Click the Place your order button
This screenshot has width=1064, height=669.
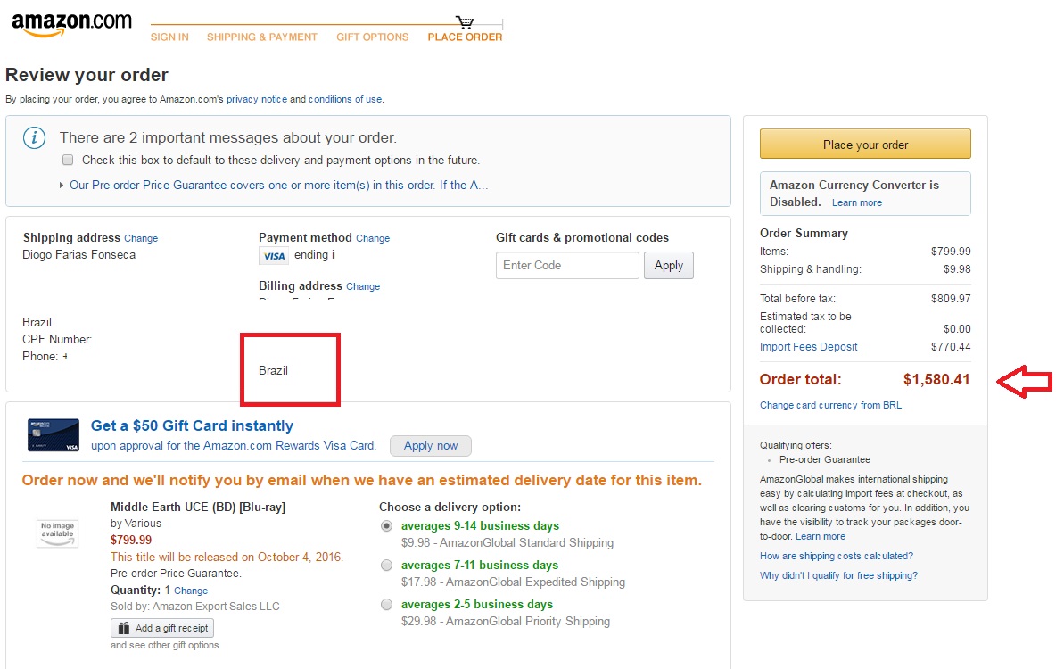coord(865,145)
